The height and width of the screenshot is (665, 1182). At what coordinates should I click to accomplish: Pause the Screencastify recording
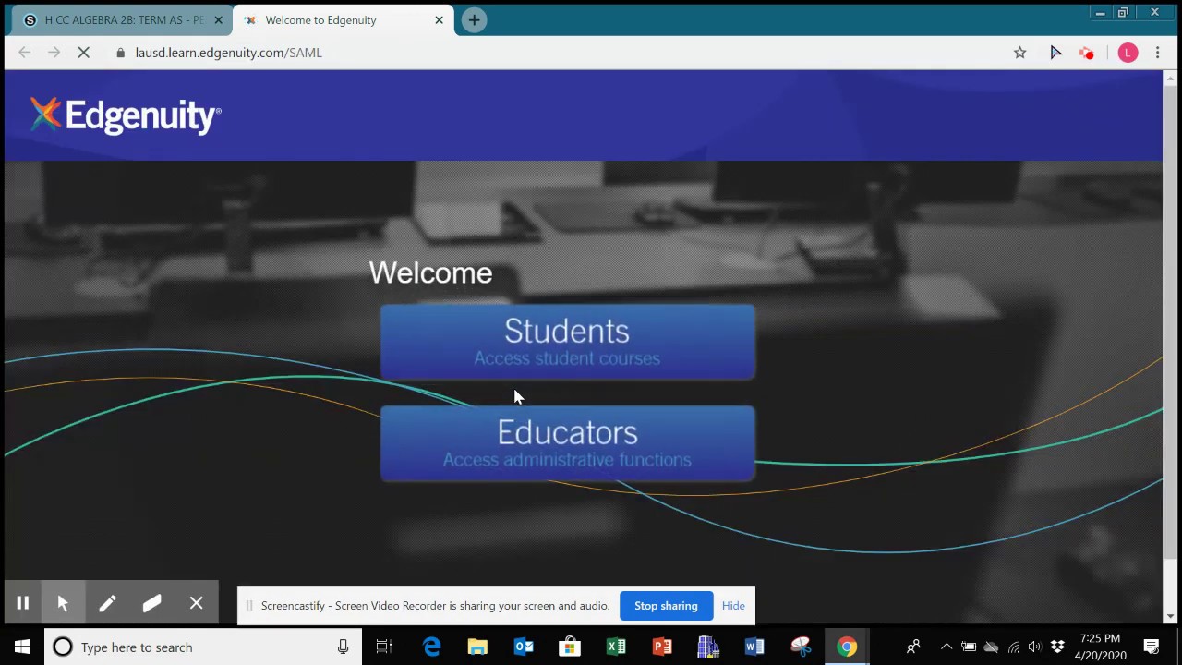pyautogui.click(x=23, y=603)
